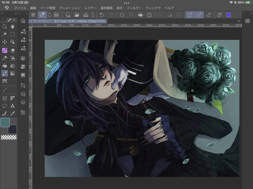Select the transparent checkered color swatch
This screenshot has width=253, height=189.
click(x=9, y=137)
